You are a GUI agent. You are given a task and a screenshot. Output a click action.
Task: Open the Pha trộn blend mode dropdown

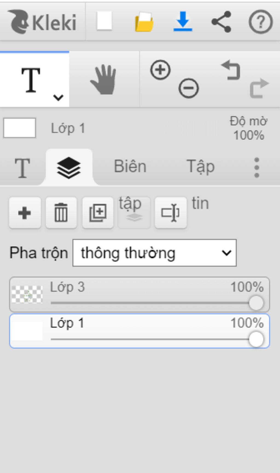tap(154, 253)
